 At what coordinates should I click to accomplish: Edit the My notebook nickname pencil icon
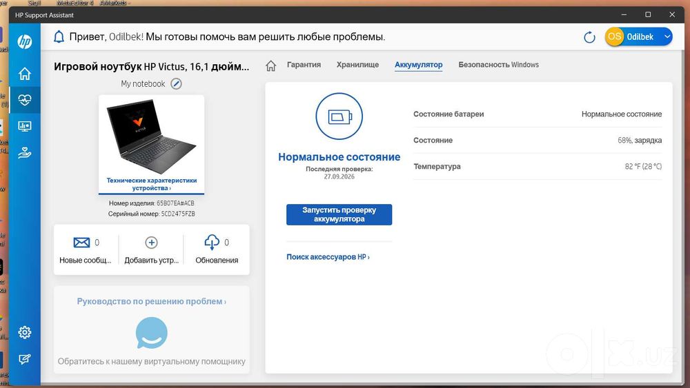pos(176,83)
